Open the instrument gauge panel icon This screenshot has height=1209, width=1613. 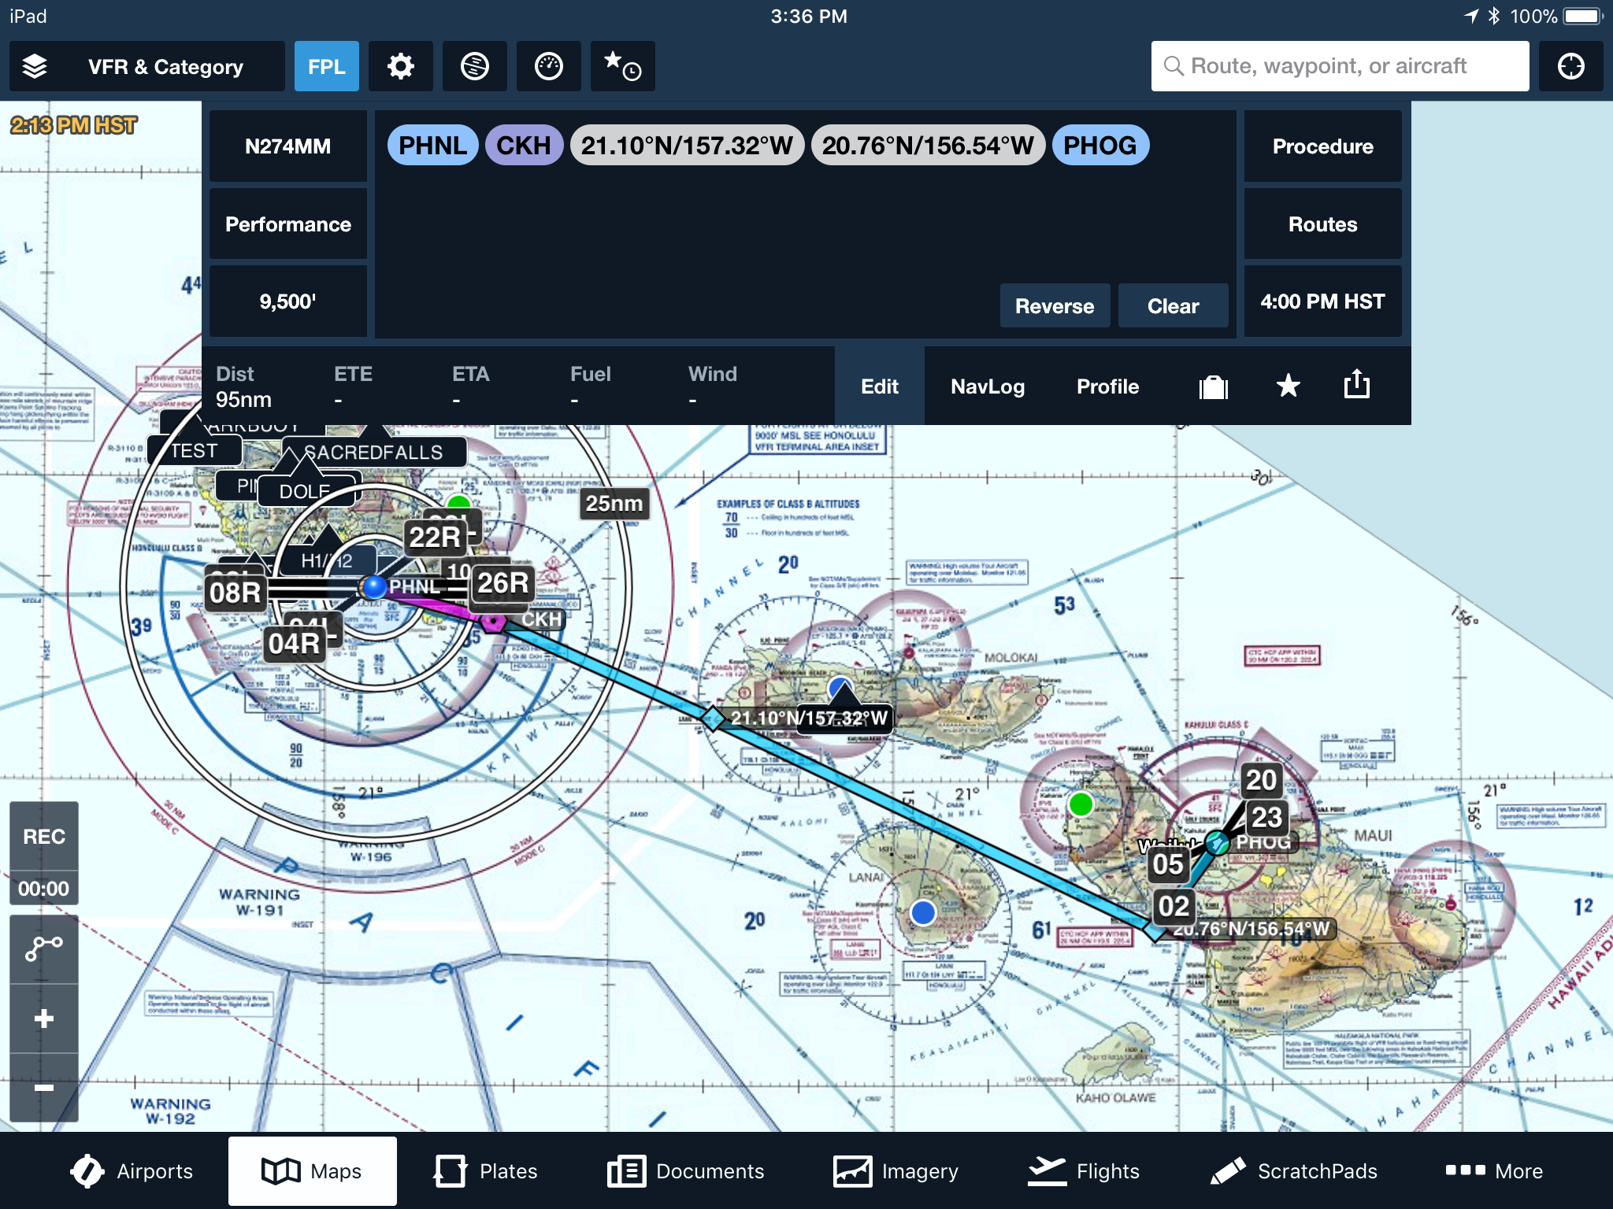pos(548,66)
